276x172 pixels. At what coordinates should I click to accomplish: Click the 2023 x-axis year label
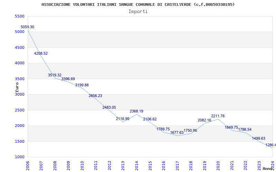(x=259, y=165)
